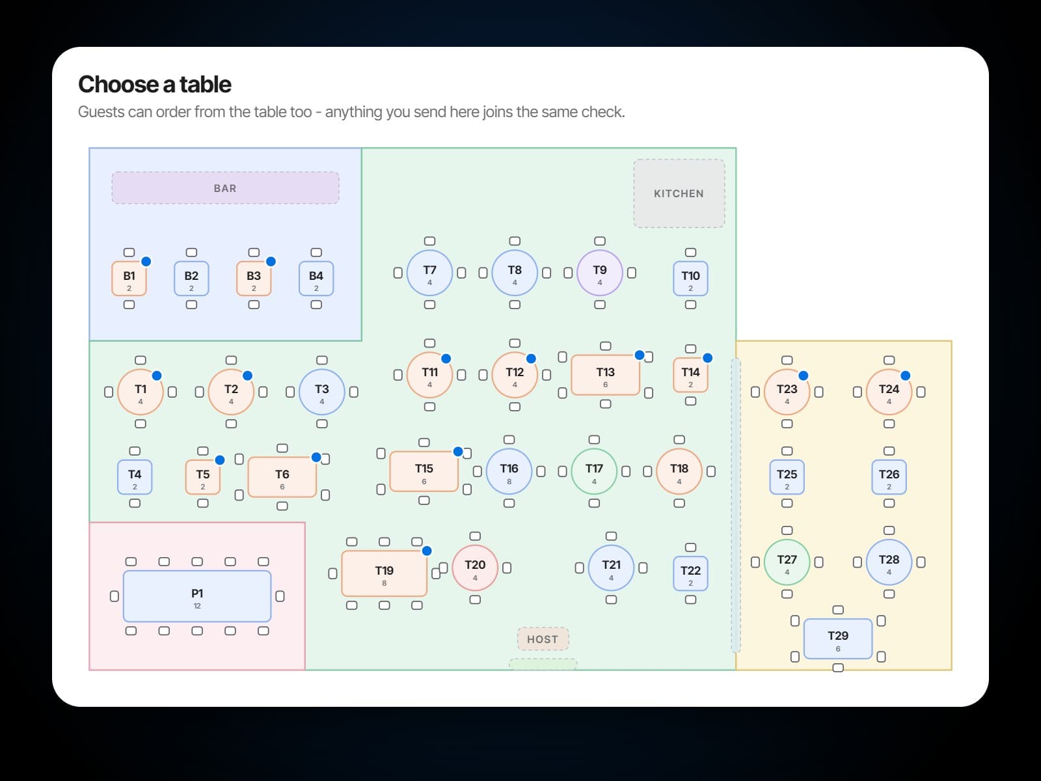
Task: Select two-seat table T4
Action: 135,477
